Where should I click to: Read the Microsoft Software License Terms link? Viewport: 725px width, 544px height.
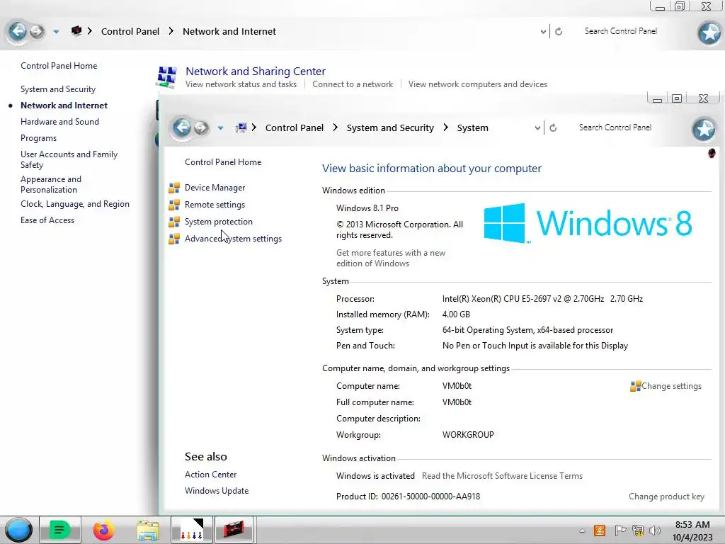502,476
